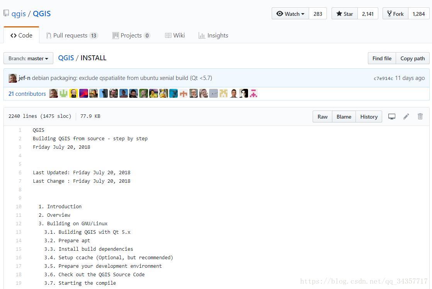Select line number 13

coord(19,232)
